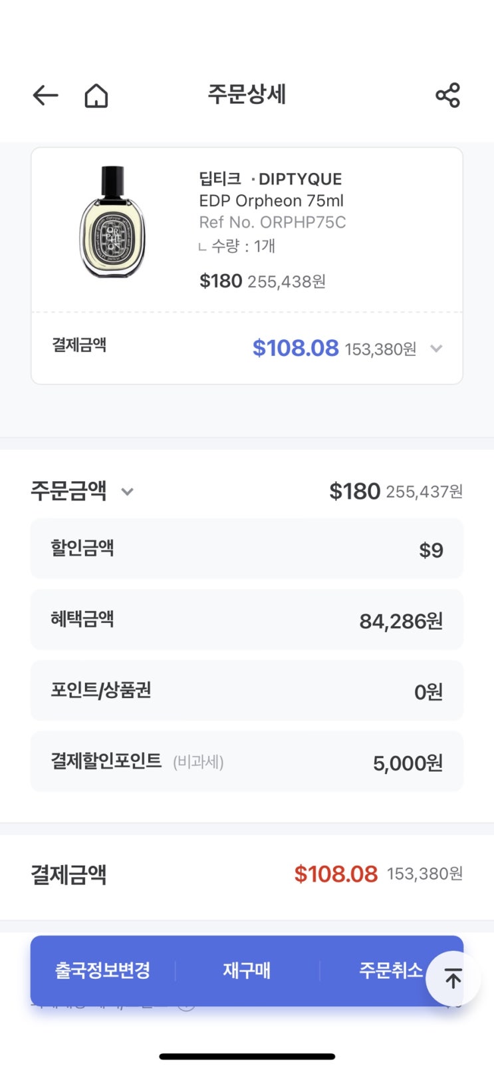Expand the chevron beside 153,380원 in product card
This screenshot has width=494, height=1070.
coord(436,349)
